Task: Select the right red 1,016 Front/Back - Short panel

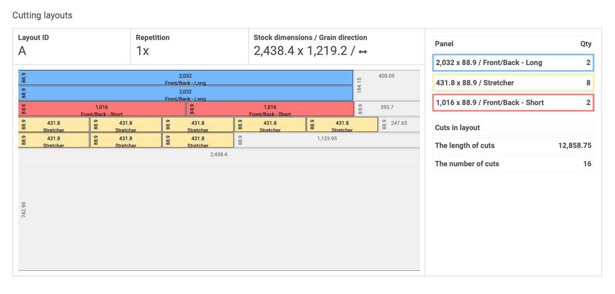Action: pos(270,109)
